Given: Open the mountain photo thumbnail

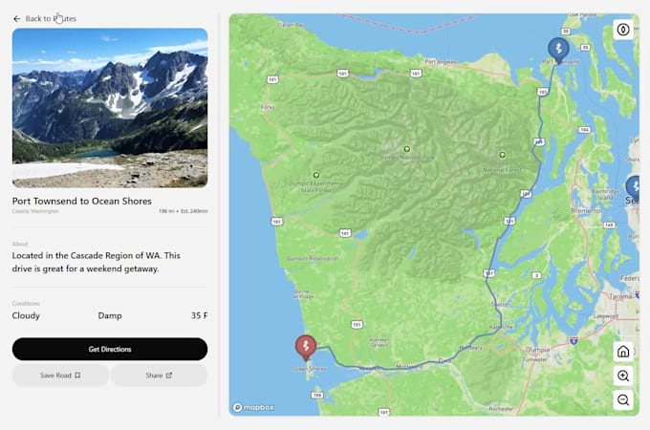Looking at the screenshot, I should (x=110, y=107).
